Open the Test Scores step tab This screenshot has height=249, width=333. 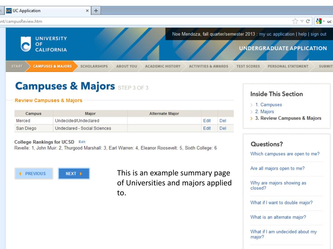pyautogui.click(x=248, y=66)
